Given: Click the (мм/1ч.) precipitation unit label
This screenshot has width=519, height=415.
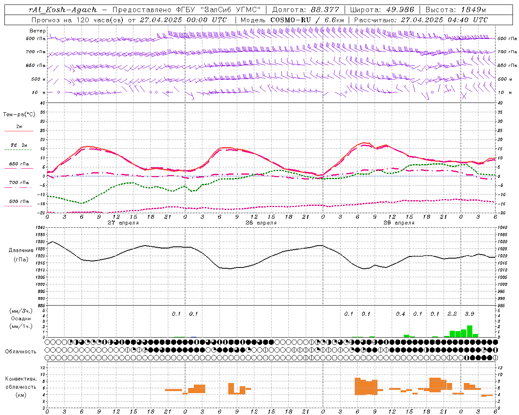Looking at the screenshot, I should [21, 326].
